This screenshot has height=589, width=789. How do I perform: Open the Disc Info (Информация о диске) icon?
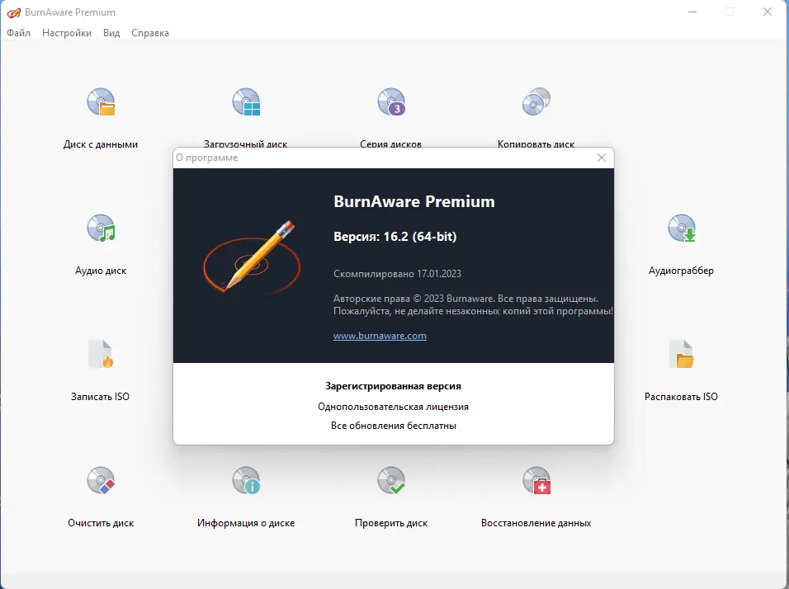tap(246, 480)
